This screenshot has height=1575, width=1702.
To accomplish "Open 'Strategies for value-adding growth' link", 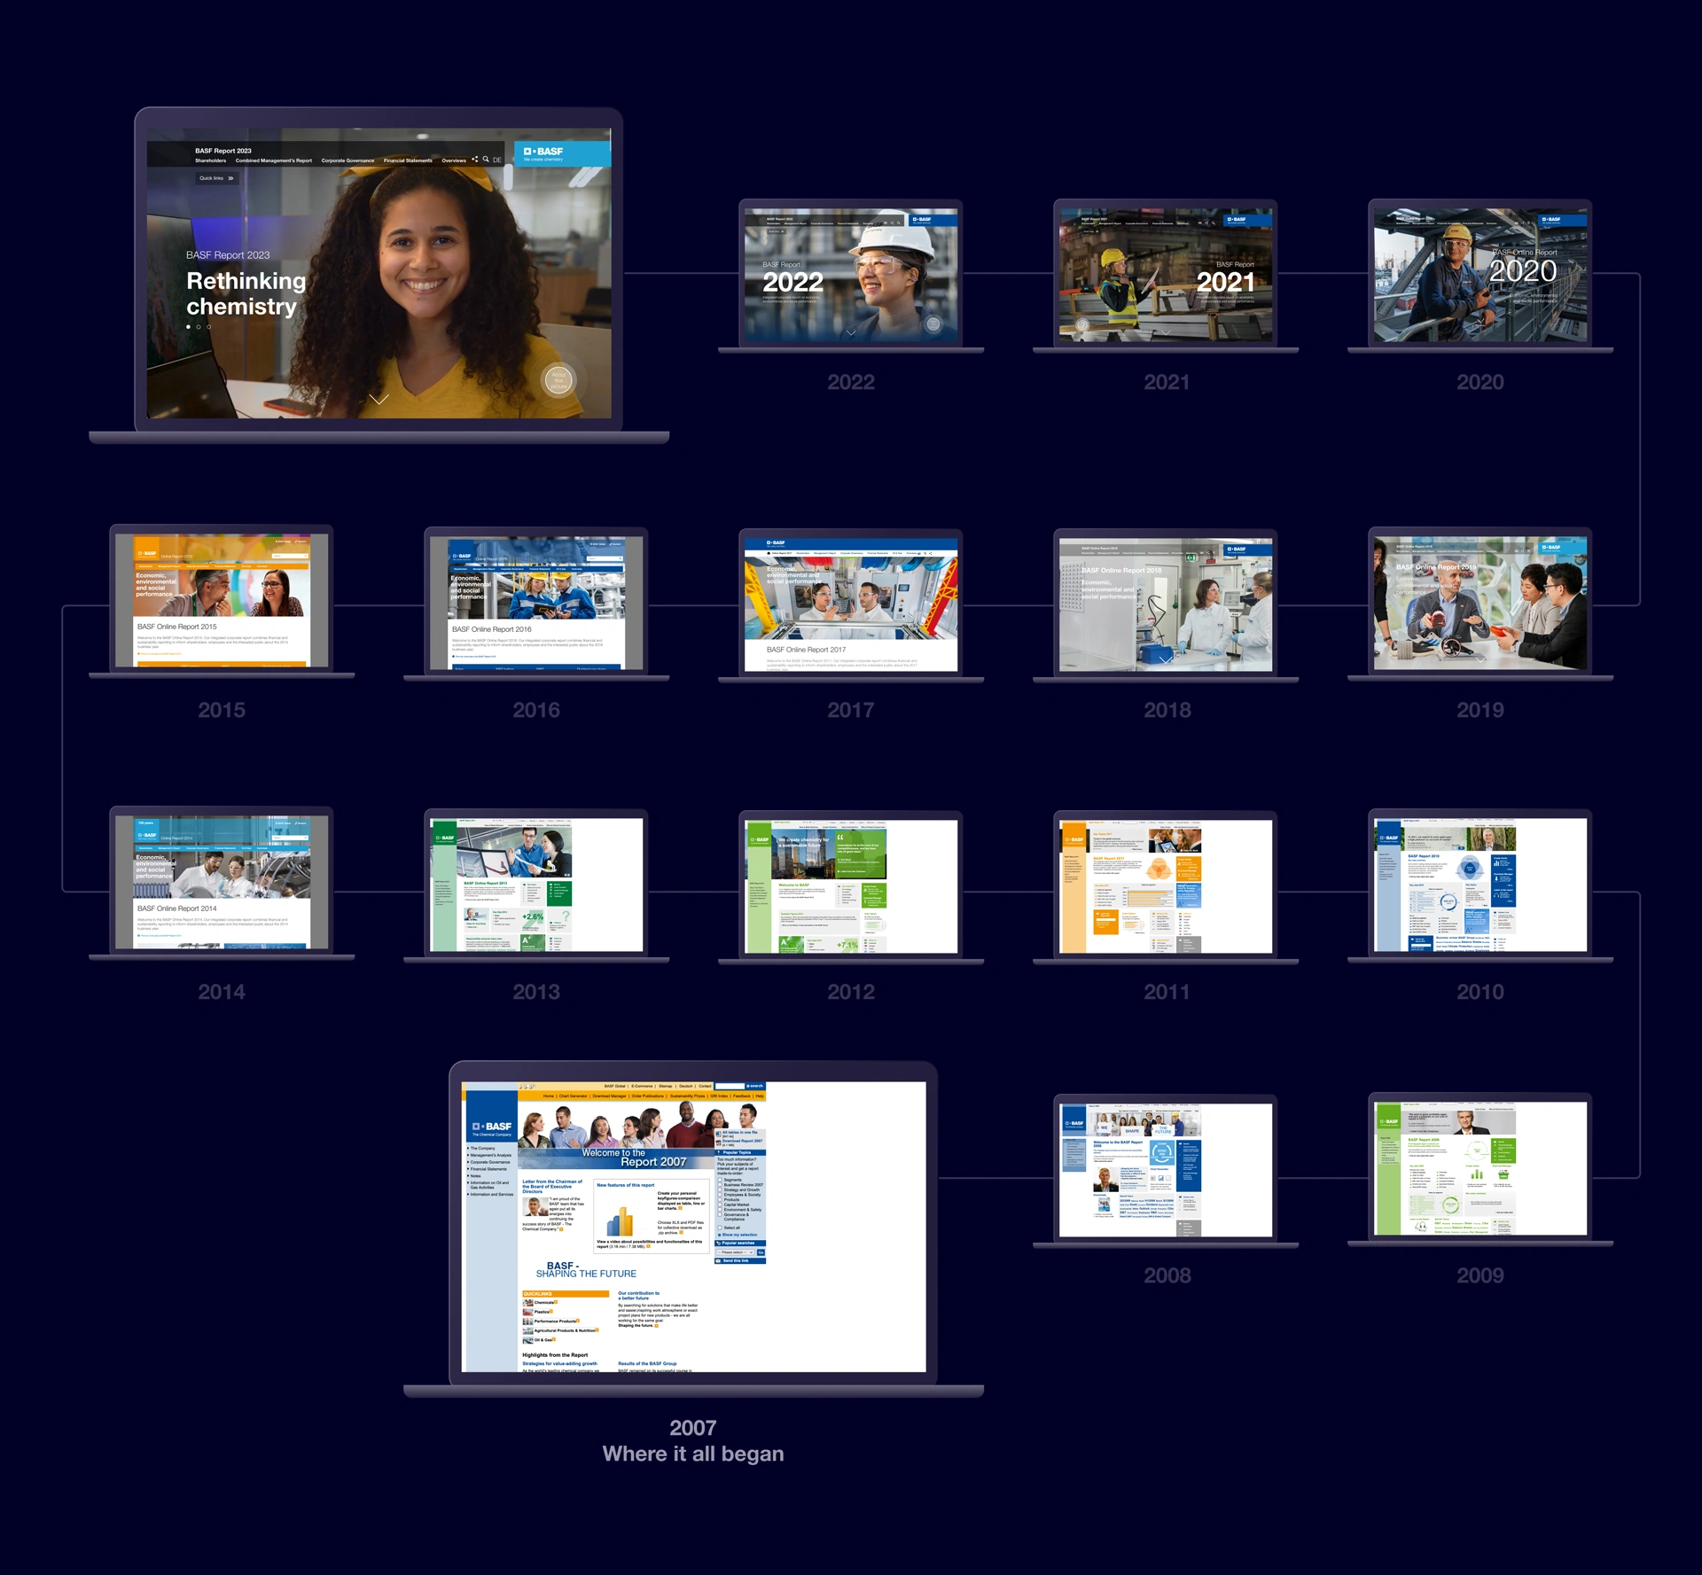I will coord(560,1363).
